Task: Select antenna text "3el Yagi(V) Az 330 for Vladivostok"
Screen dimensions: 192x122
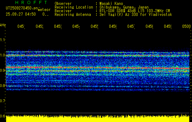Action: pos(136,15)
